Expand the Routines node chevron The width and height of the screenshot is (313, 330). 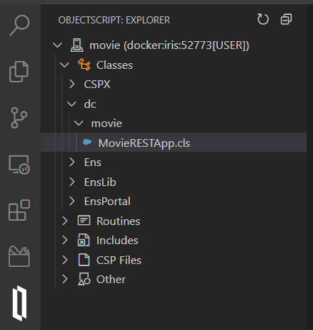65,221
